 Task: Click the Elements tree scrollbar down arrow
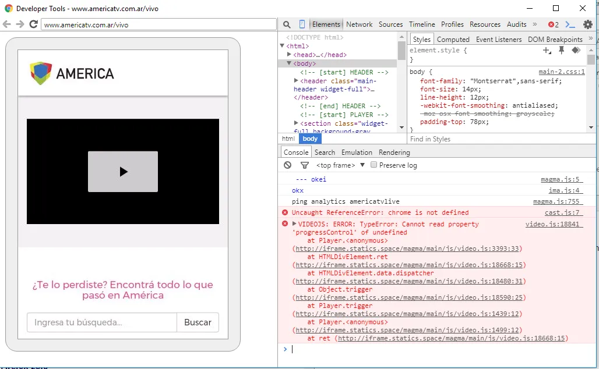coord(401,127)
